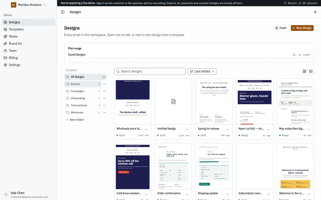Click the Saved designs usage progress bar
This screenshot has height=200, width=321.
(x=189, y=58)
